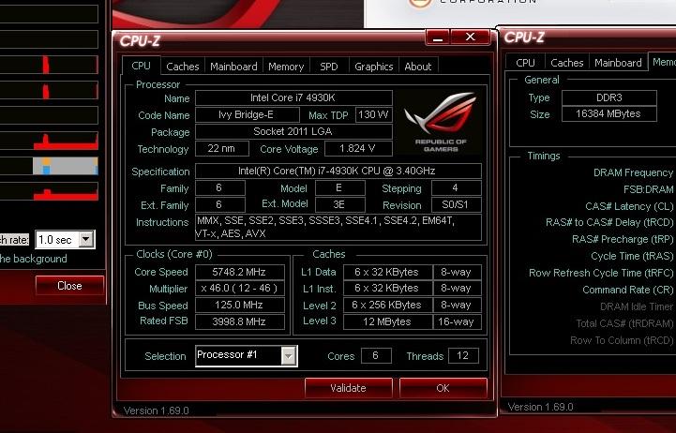Click the 16-way Level 3 associativity value
The image size is (676, 433).
[457, 321]
